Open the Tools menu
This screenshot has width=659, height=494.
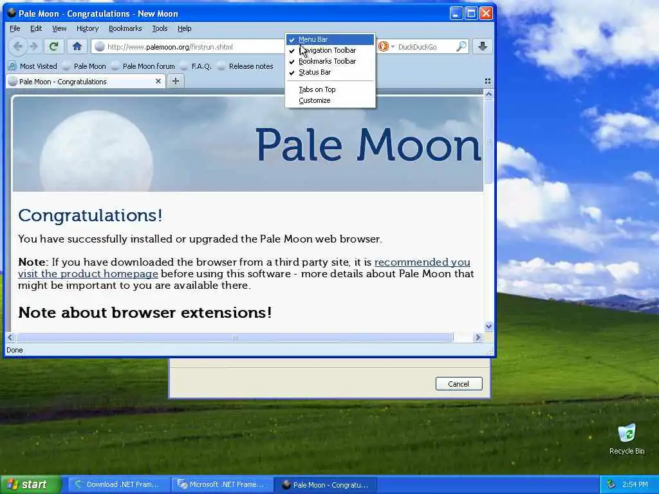[x=160, y=28]
